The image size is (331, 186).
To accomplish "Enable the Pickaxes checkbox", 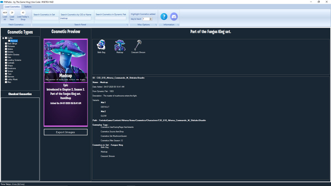I will coord(6,46).
